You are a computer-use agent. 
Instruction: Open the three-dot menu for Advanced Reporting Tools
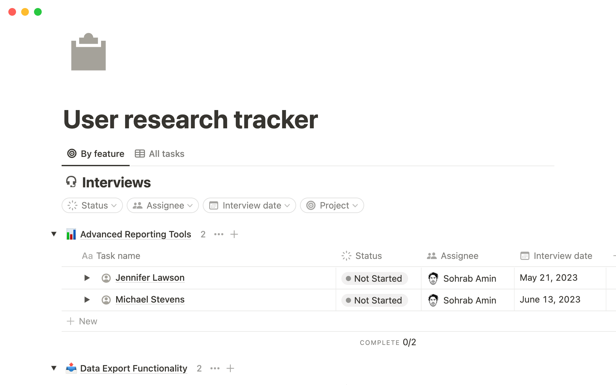click(x=219, y=234)
